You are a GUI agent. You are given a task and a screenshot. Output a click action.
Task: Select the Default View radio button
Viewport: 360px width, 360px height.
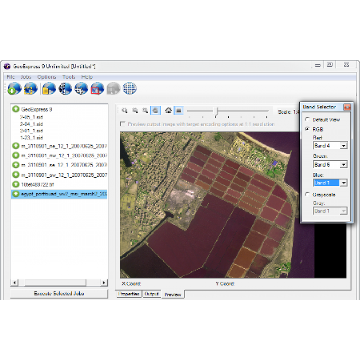tap(307, 120)
